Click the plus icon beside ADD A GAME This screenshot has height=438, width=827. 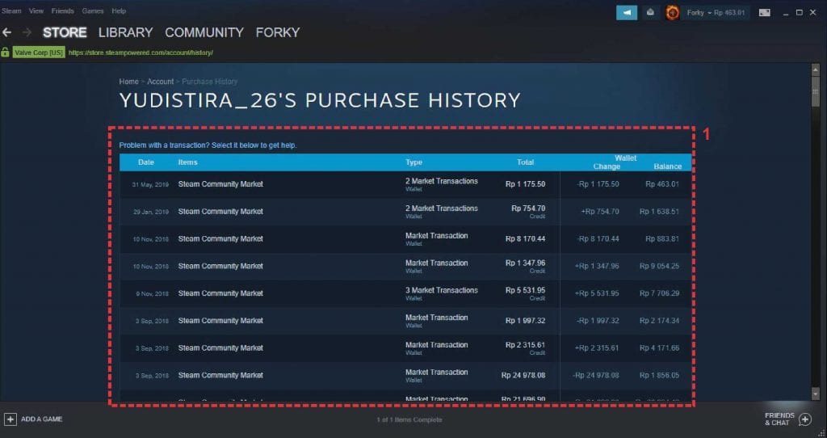(10, 419)
